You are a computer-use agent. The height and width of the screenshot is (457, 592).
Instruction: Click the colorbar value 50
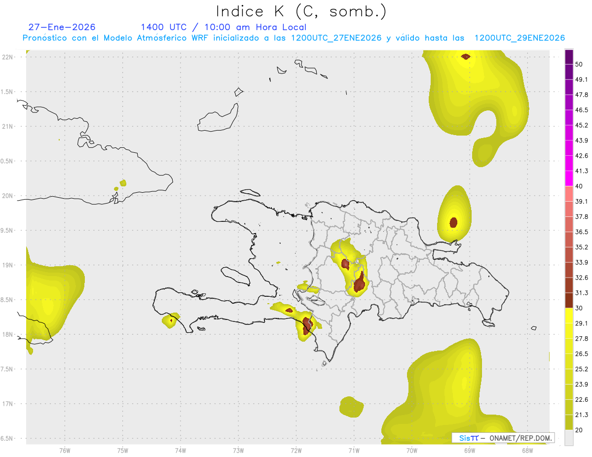coord(580,64)
